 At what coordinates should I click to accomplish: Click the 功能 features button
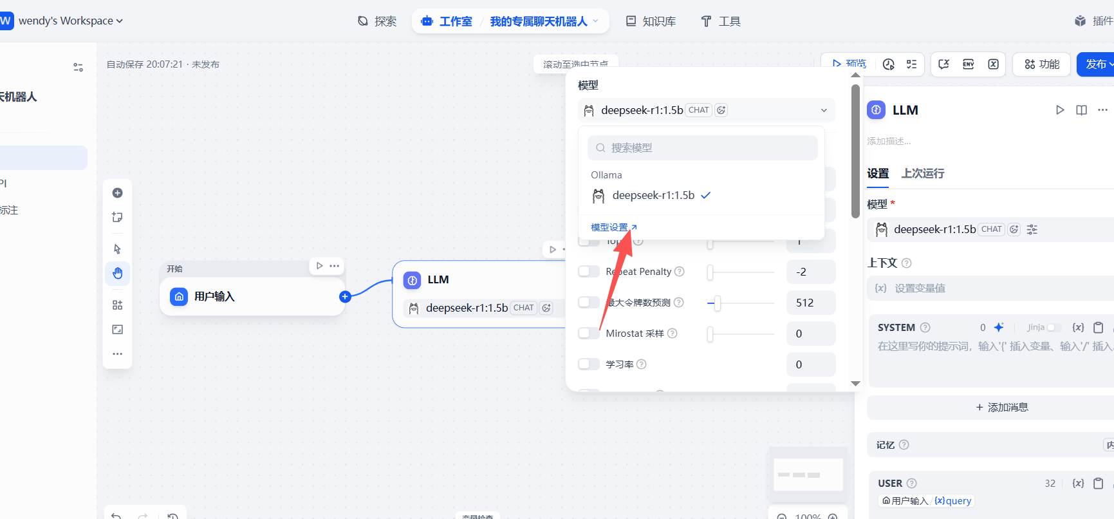point(1042,64)
